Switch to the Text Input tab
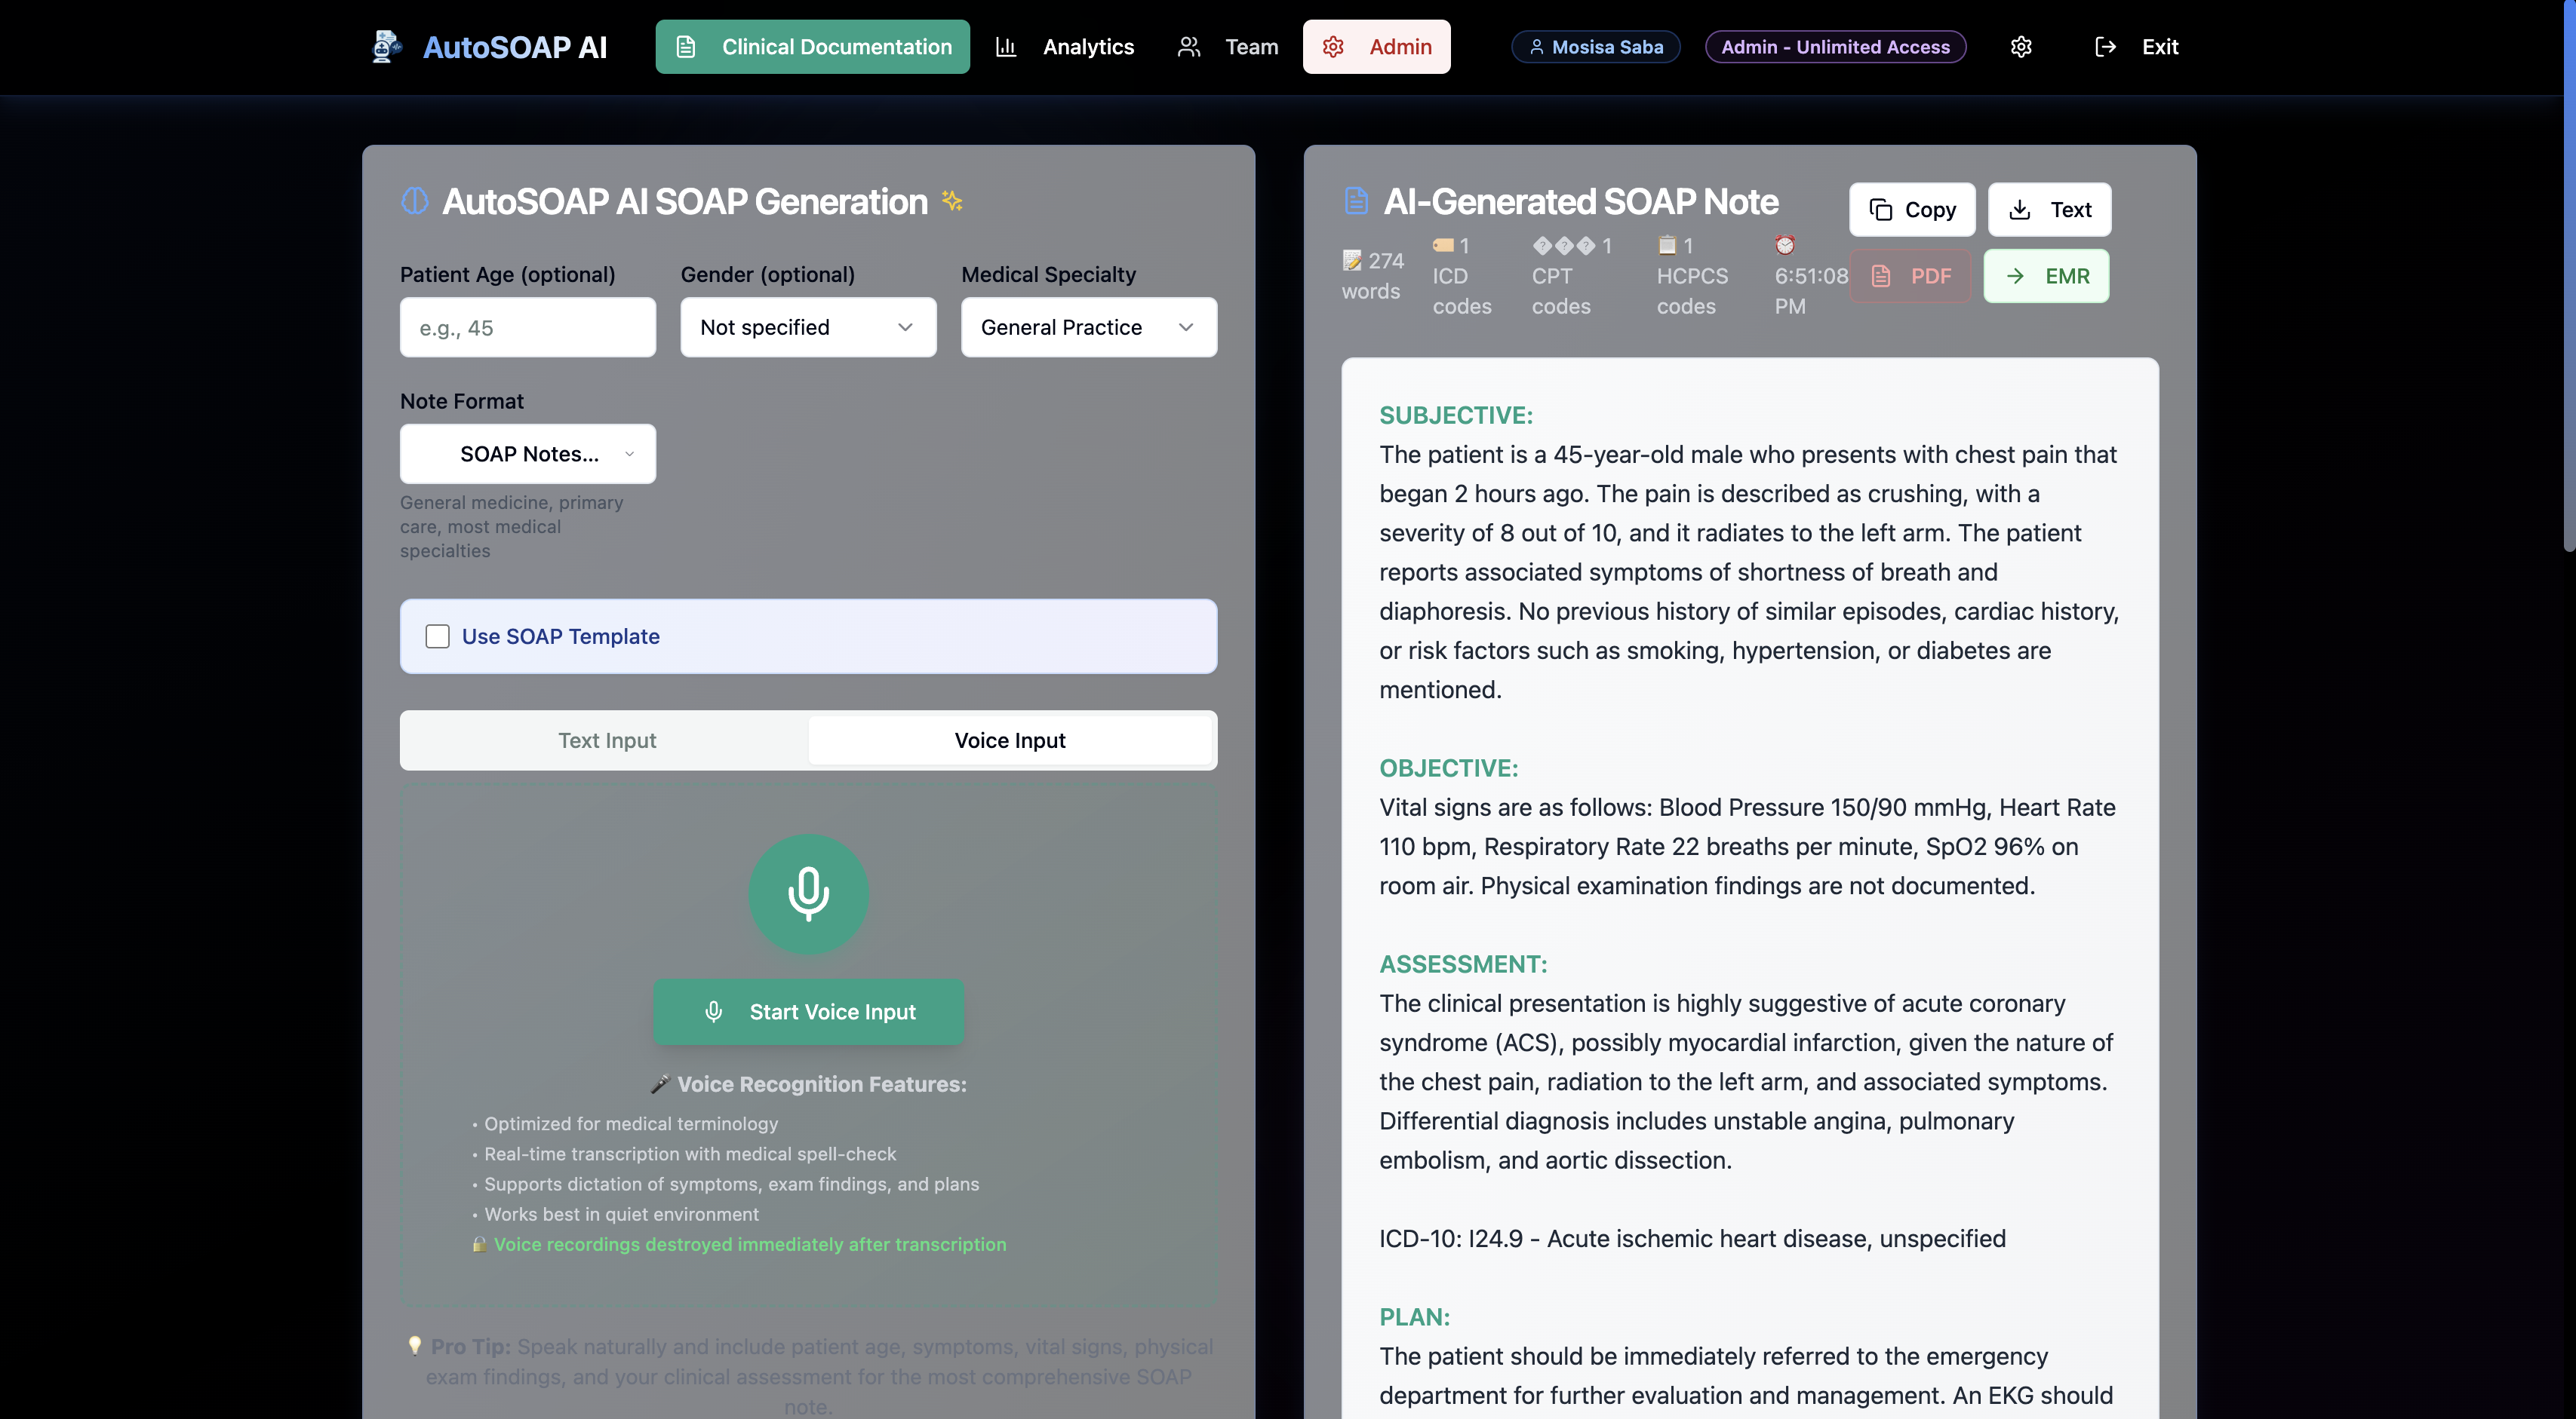The width and height of the screenshot is (2576, 1419). (x=607, y=740)
